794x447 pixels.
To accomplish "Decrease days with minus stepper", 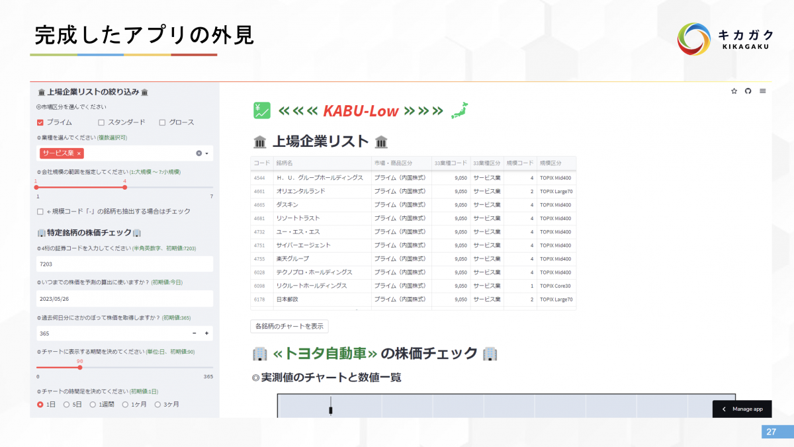I will [195, 333].
